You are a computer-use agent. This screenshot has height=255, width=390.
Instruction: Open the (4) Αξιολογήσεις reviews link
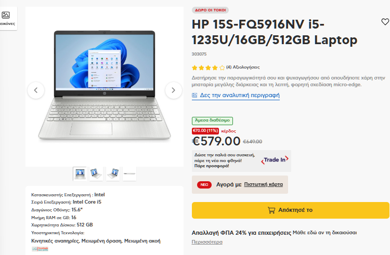coord(243,68)
